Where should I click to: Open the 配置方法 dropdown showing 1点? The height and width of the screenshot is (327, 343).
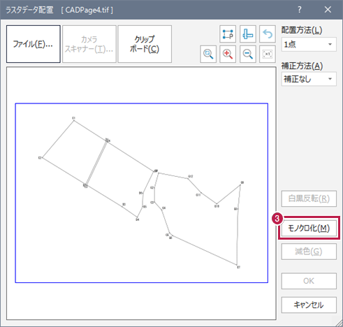(x=309, y=44)
